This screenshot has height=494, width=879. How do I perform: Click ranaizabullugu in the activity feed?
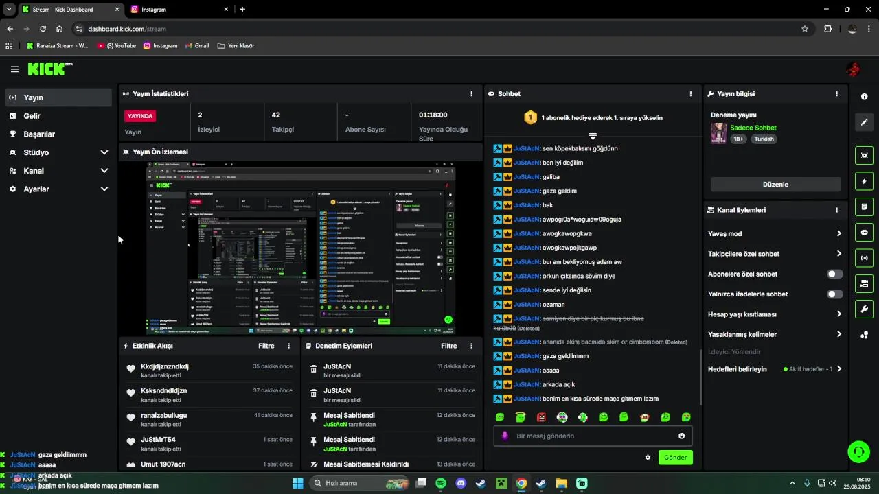click(x=163, y=416)
